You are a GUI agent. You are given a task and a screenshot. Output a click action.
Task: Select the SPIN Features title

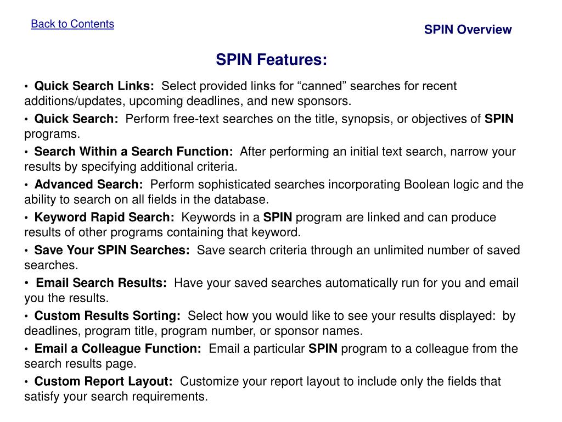coord(271,59)
